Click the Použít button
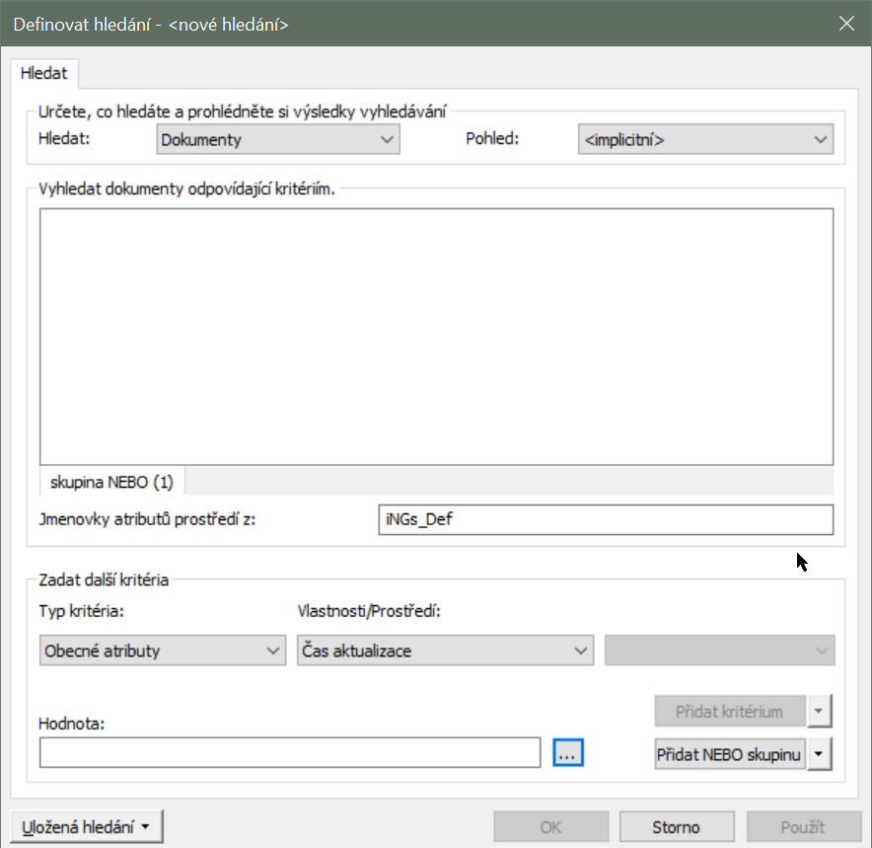Viewport: 872px width, 848px height. tap(804, 827)
